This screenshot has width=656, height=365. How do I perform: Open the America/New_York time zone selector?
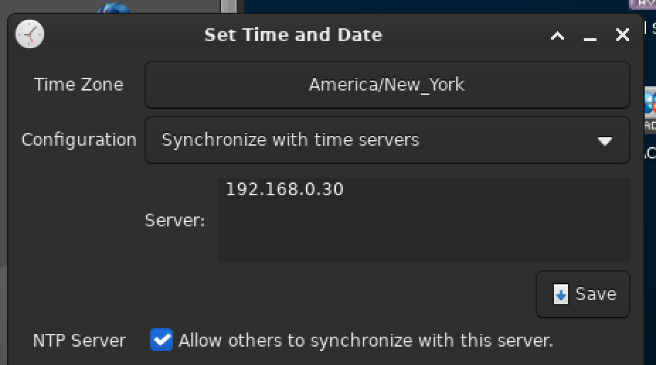pyautogui.click(x=387, y=85)
